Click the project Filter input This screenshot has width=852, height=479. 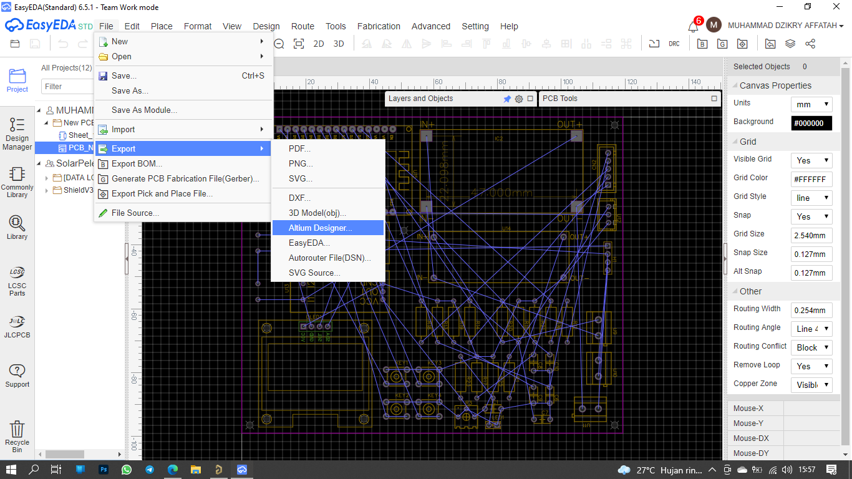coord(67,86)
